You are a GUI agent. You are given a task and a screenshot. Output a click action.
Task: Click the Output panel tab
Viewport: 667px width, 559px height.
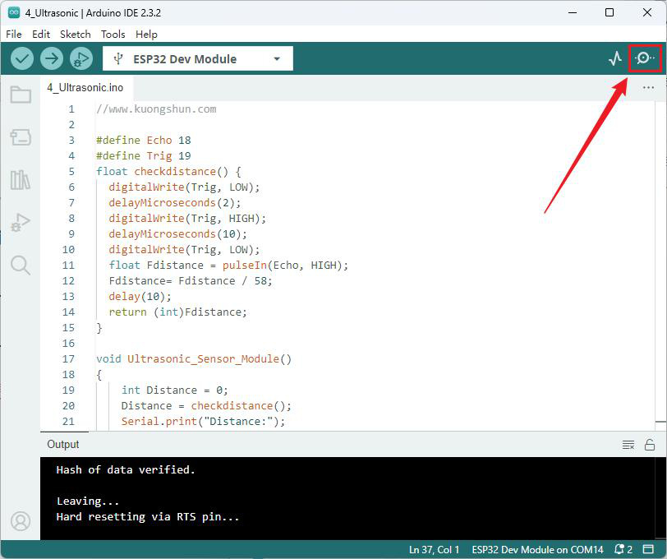[x=63, y=445]
